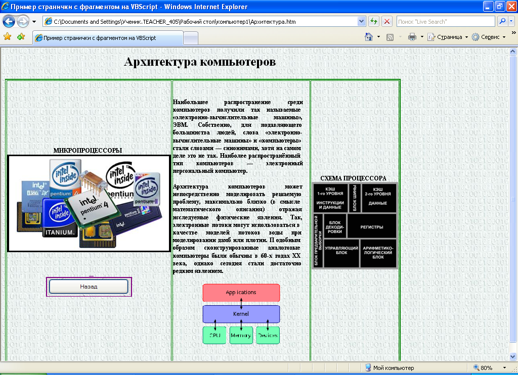Image resolution: width=518 pixels, height=375 pixels.
Task: Click the RSS feeds icon
Action: [x=390, y=37]
